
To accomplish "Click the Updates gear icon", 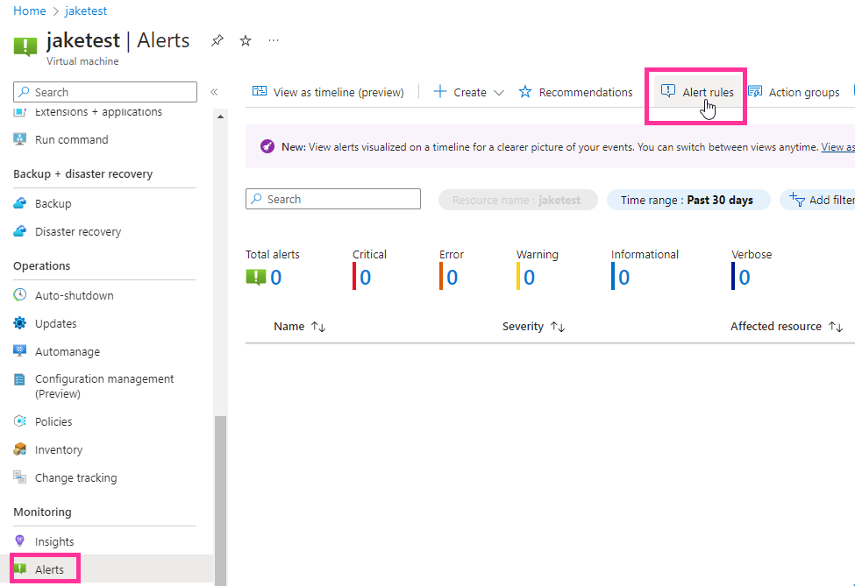I will pyautogui.click(x=19, y=323).
